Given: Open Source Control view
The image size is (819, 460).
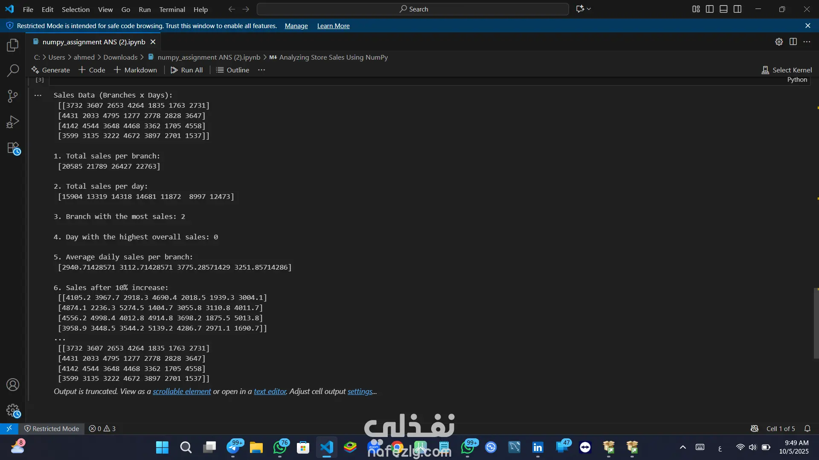Looking at the screenshot, I should tap(13, 96).
